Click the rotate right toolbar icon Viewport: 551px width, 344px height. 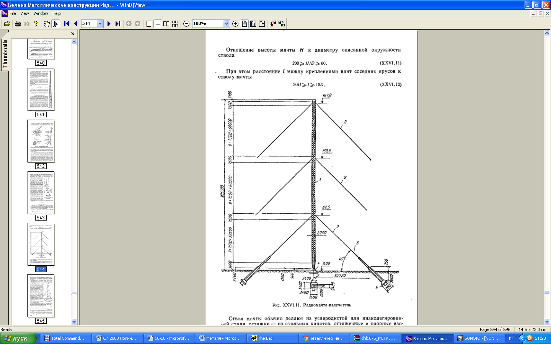pos(282,24)
